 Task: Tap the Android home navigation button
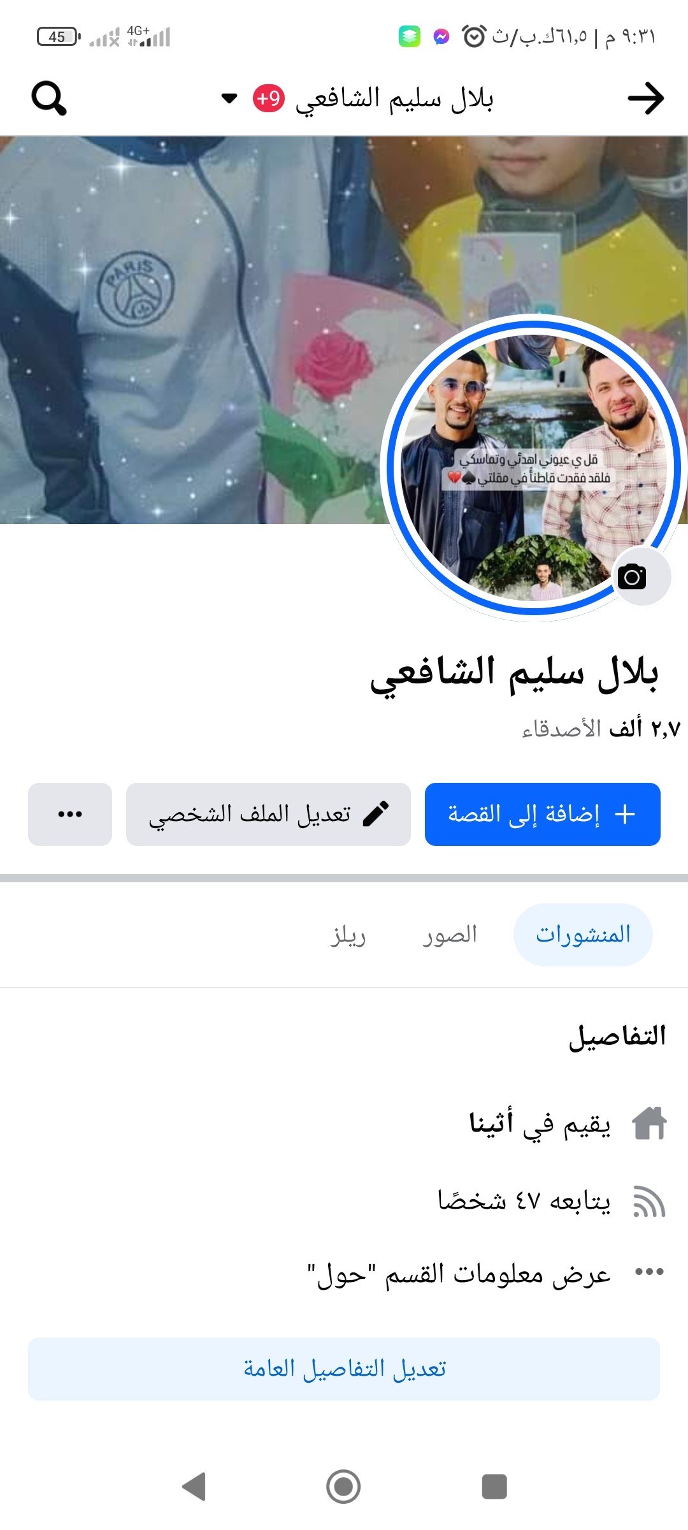coord(343,1487)
